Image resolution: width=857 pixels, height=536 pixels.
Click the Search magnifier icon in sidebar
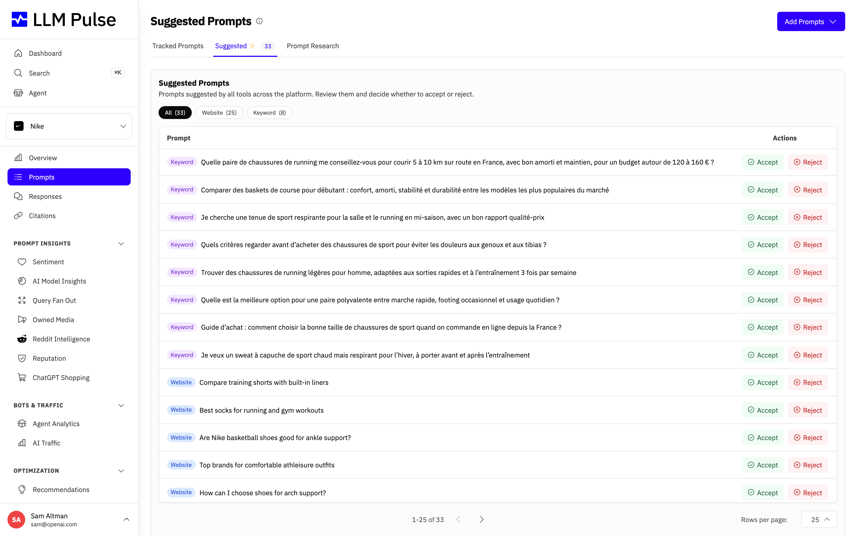[x=18, y=73]
